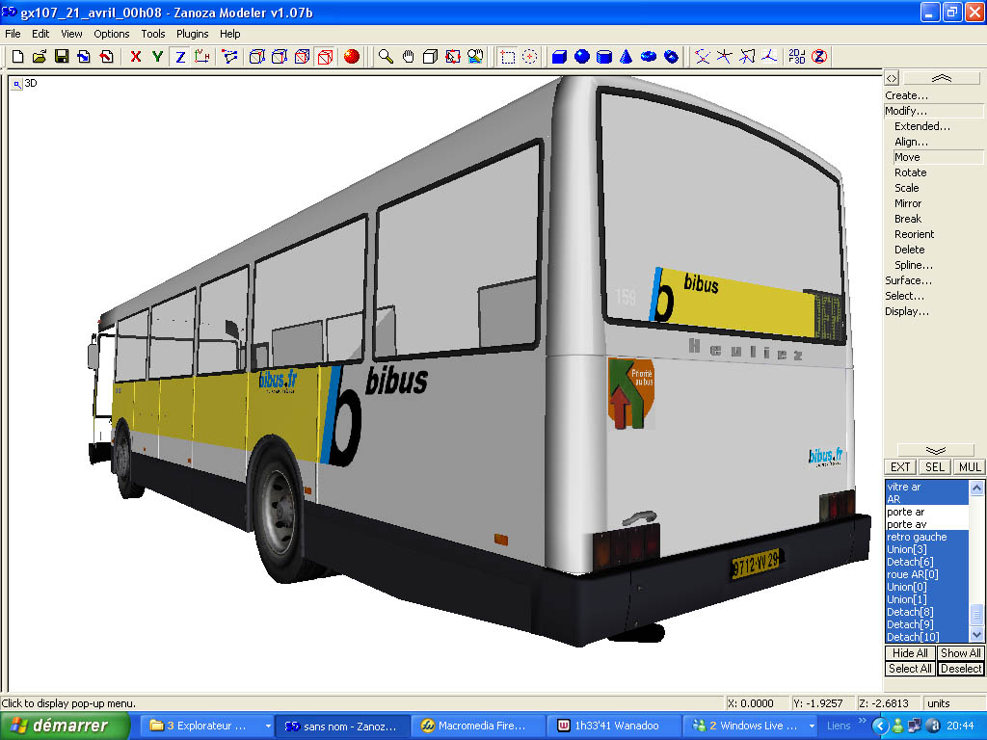Choose the rectangular selection tool
The height and width of the screenshot is (740, 987).
507,57
